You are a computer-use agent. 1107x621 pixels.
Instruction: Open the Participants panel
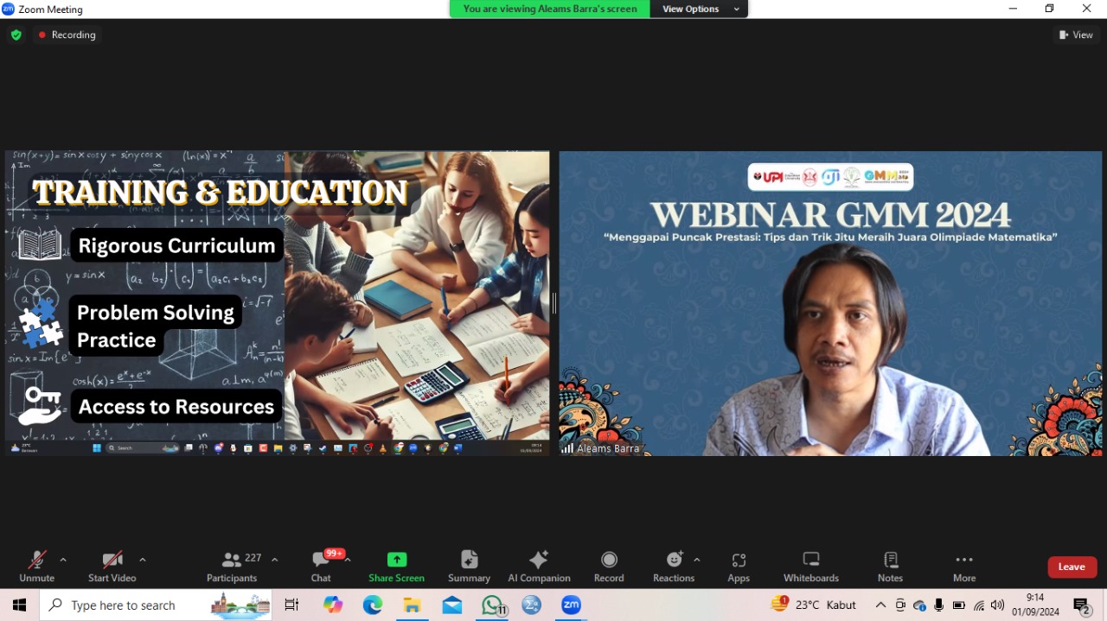(x=232, y=567)
